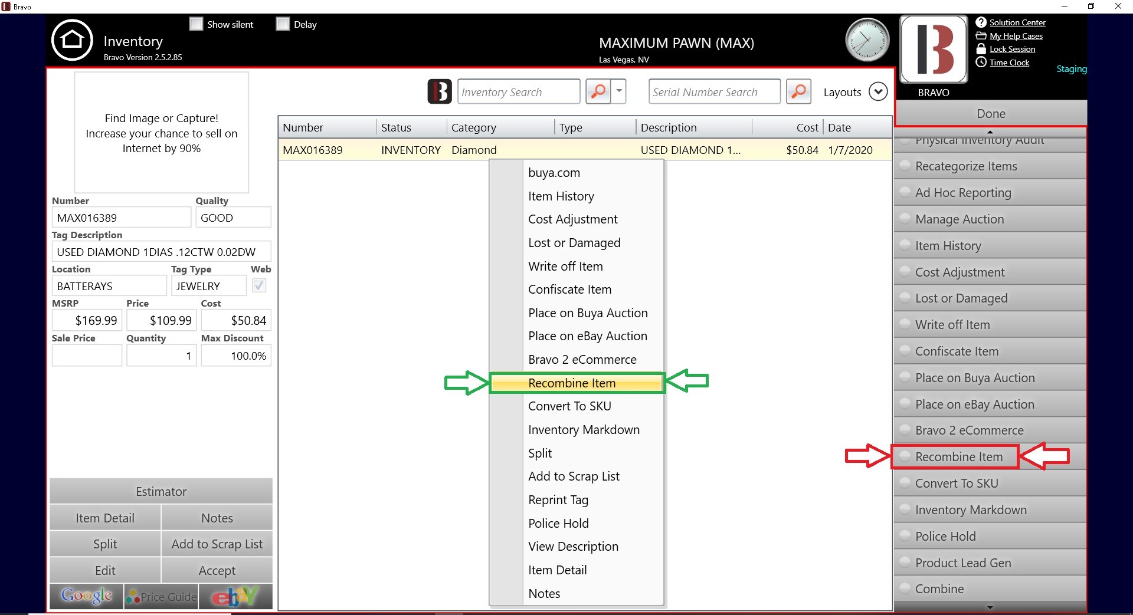Screen dimensions: 1133x615
Task: Click the Done button
Action: pyautogui.click(x=990, y=113)
